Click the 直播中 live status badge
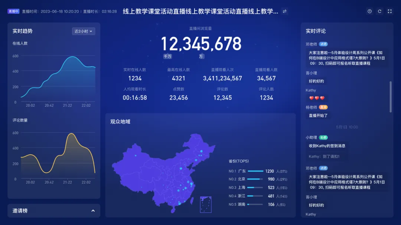 (13, 11)
